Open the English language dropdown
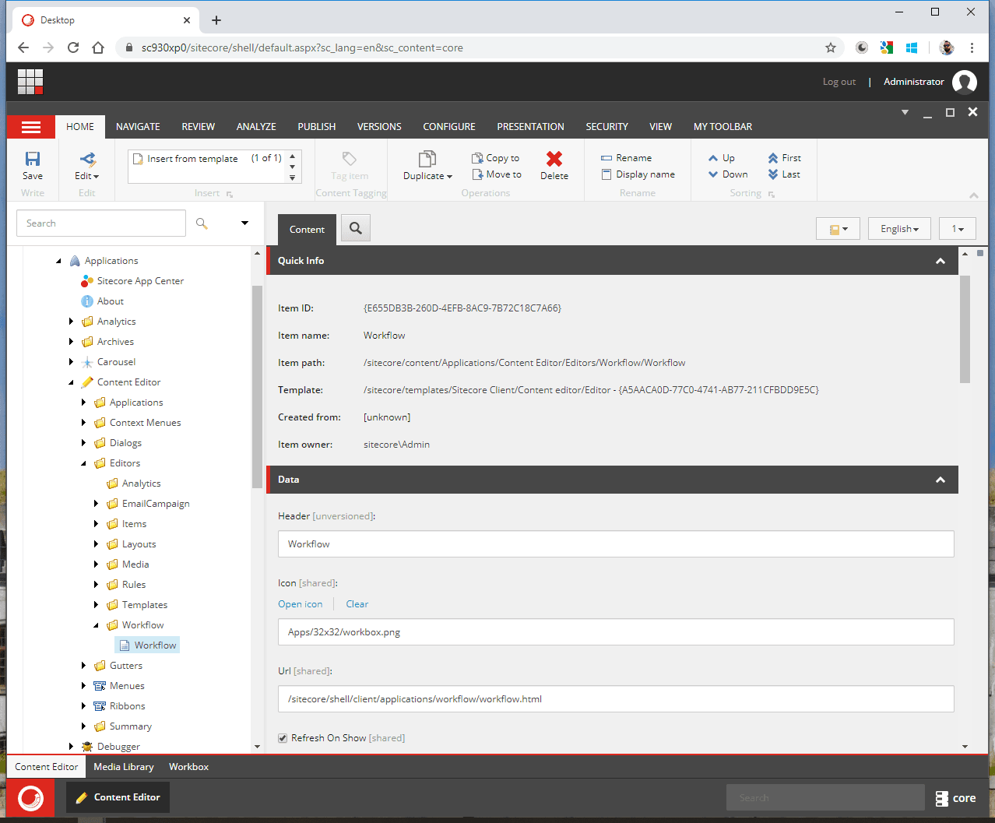Viewport: 995px width, 823px height. (899, 229)
